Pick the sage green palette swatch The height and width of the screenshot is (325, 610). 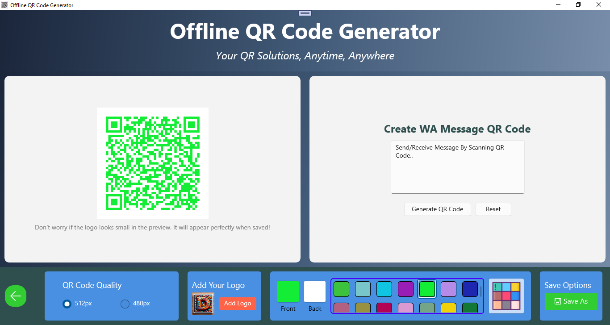tap(427, 308)
